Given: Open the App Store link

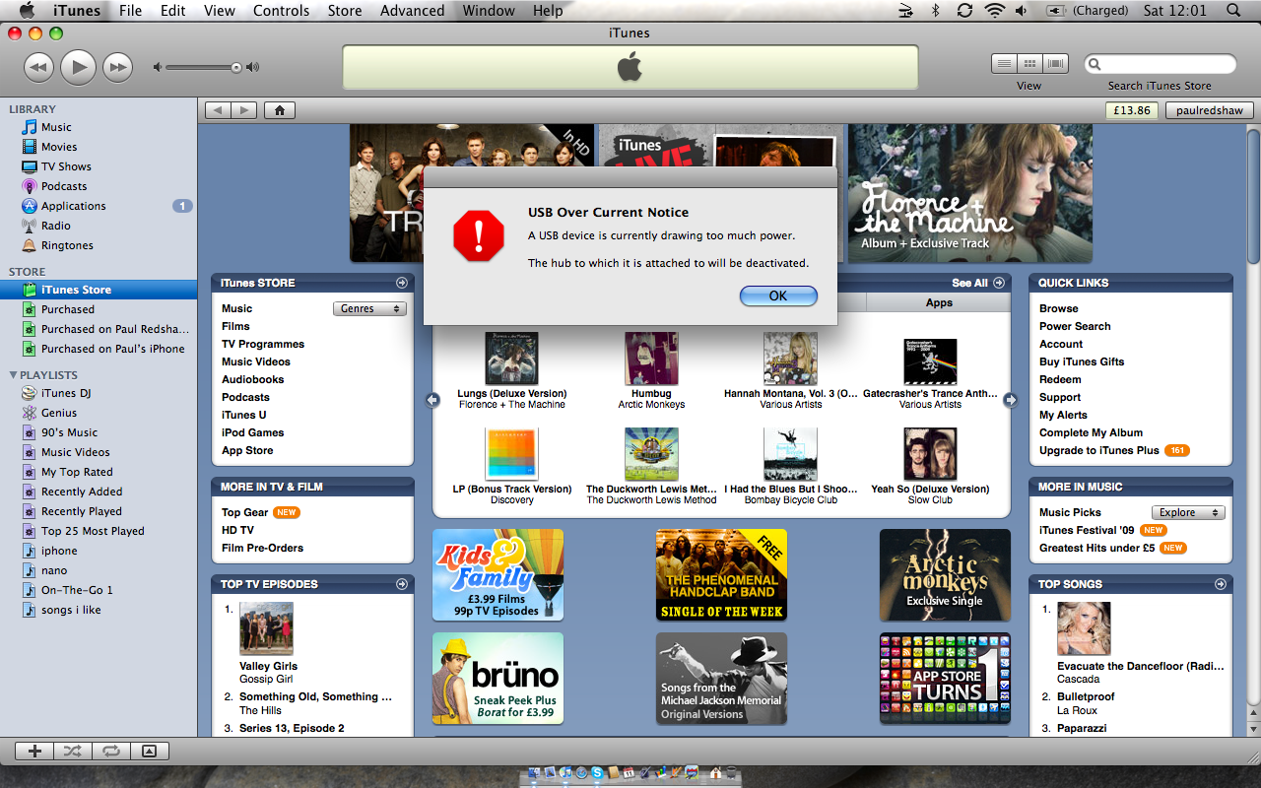Looking at the screenshot, I should 247,450.
